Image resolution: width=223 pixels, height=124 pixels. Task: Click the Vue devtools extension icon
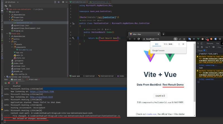(198, 39)
